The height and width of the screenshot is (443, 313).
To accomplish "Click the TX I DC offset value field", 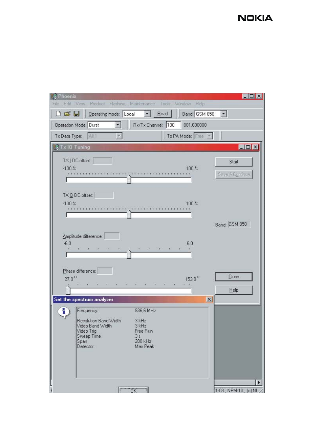I will pos(102,161).
